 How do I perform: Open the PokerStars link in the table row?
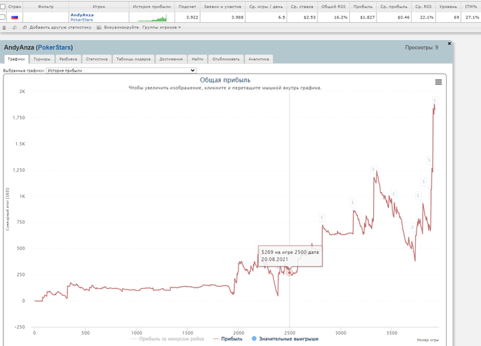pos(82,20)
